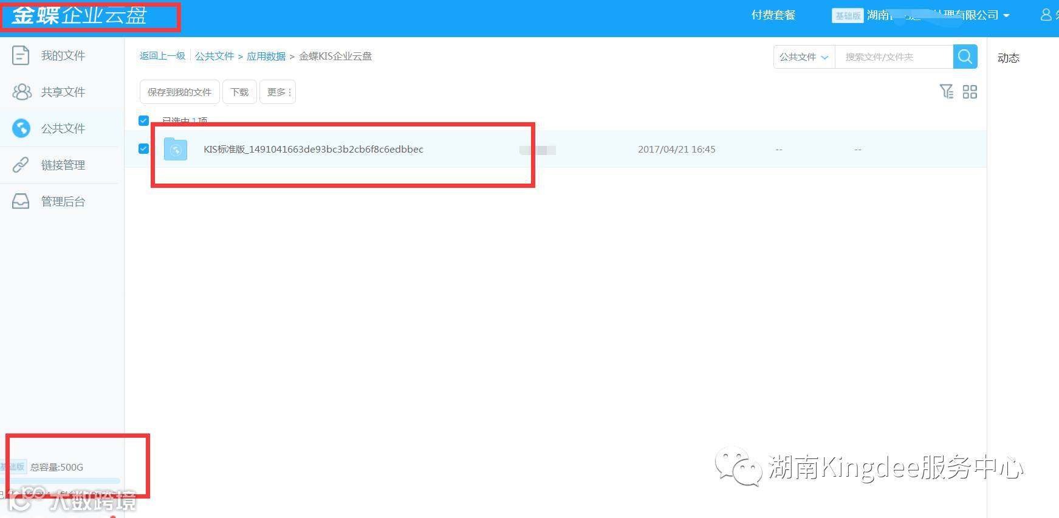Navigate to 应用数据 breadcrumb
Image resolution: width=1059 pixels, height=518 pixels.
[x=266, y=56]
